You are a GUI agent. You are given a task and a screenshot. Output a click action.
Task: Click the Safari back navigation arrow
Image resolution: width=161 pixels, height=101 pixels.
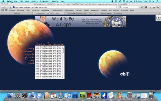tap(3, 7)
